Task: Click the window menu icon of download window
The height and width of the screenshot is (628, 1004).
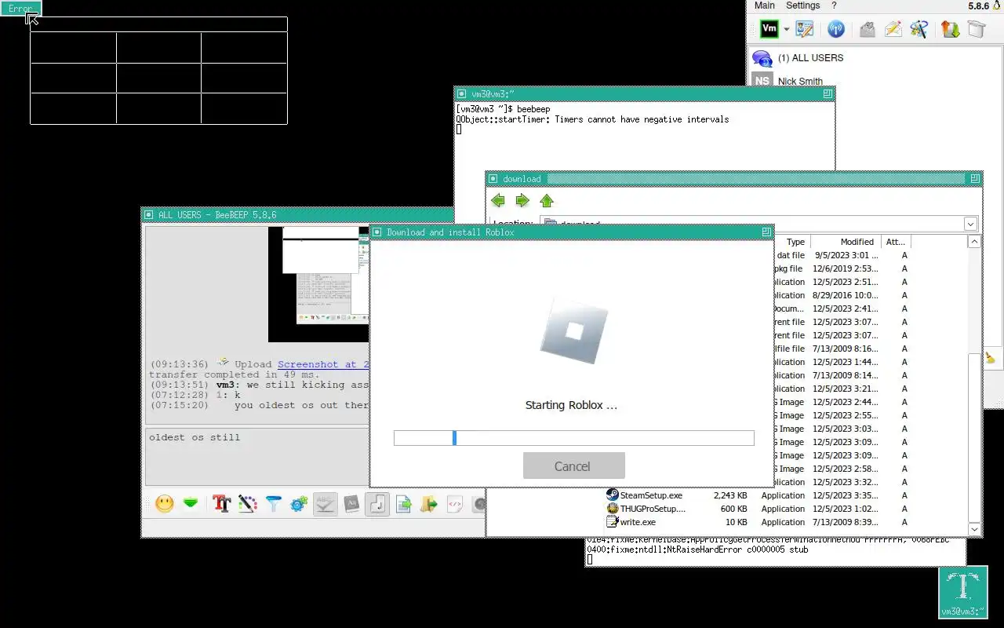Action: 493,179
